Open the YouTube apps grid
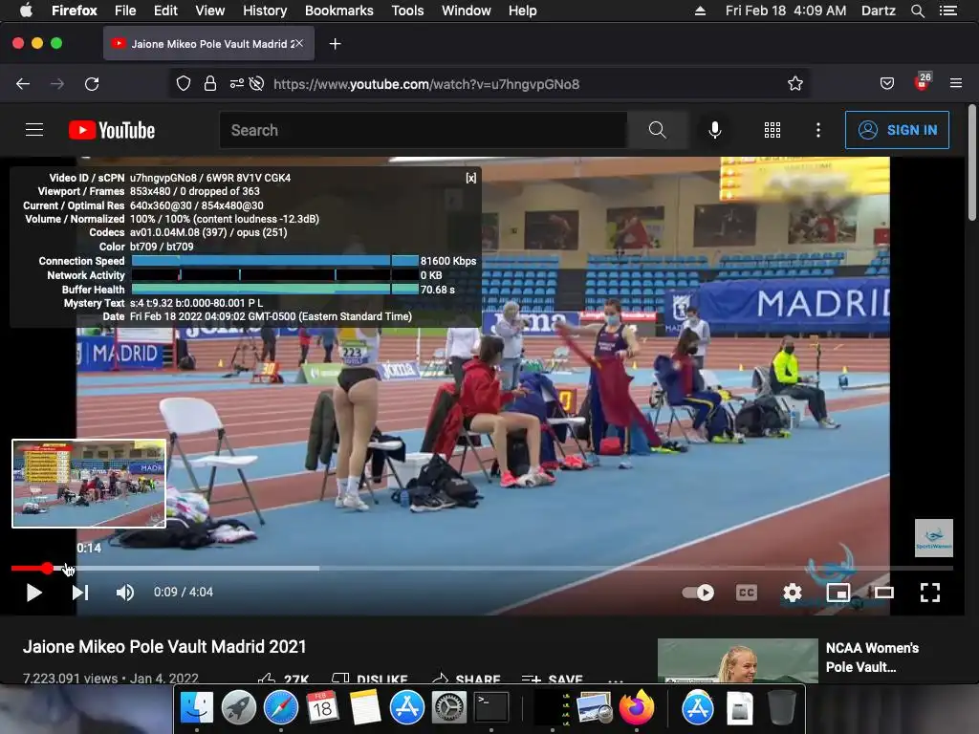The height and width of the screenshot is (734, 979). 772,130
